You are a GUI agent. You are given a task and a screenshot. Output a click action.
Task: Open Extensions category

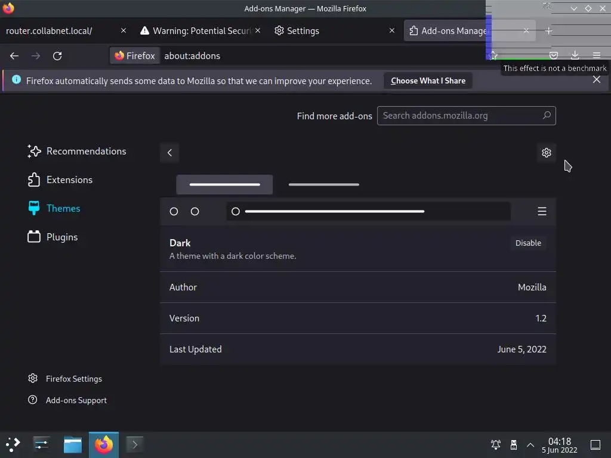coord(60,180)
